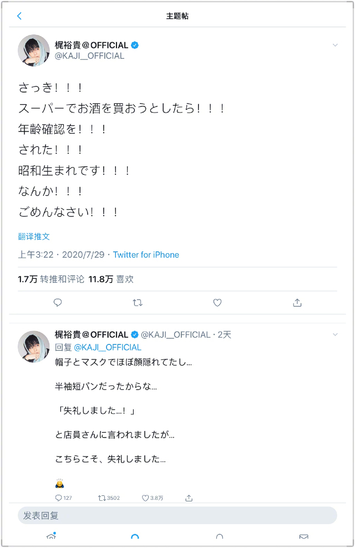355x548 pixels.
Task: Open the main tweet author's profile picture
Action: point(34,50)
